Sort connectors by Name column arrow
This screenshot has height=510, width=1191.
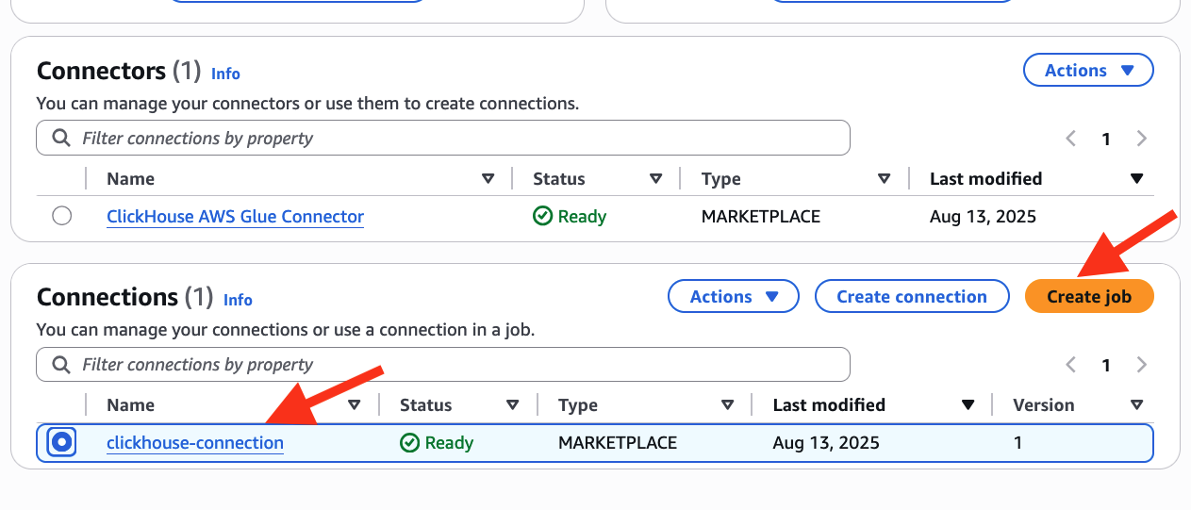pyautogui.click(x=488, y=179)
